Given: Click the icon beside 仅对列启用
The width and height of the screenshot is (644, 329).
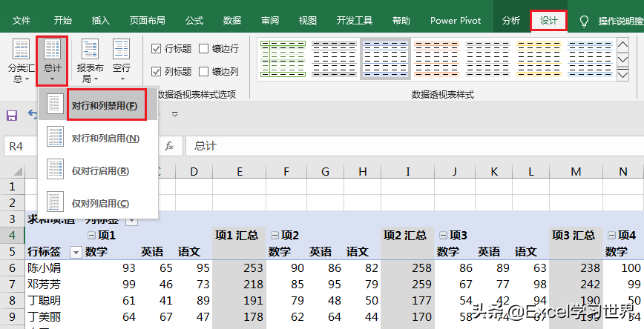Looking at the screenshot, I should 55,202.
